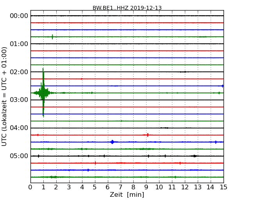Click x-axis tick label 13
Screen dimensions: 254x203
[198, 187]
